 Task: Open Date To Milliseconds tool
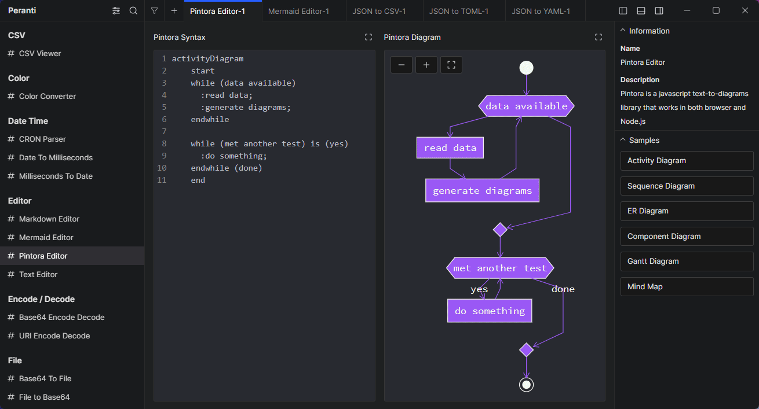[x=72, y=157]
